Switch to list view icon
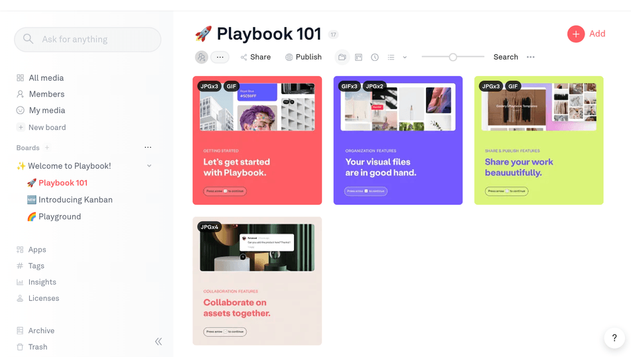This screenshot has height=357, width=631. click(x=391, y=58)
